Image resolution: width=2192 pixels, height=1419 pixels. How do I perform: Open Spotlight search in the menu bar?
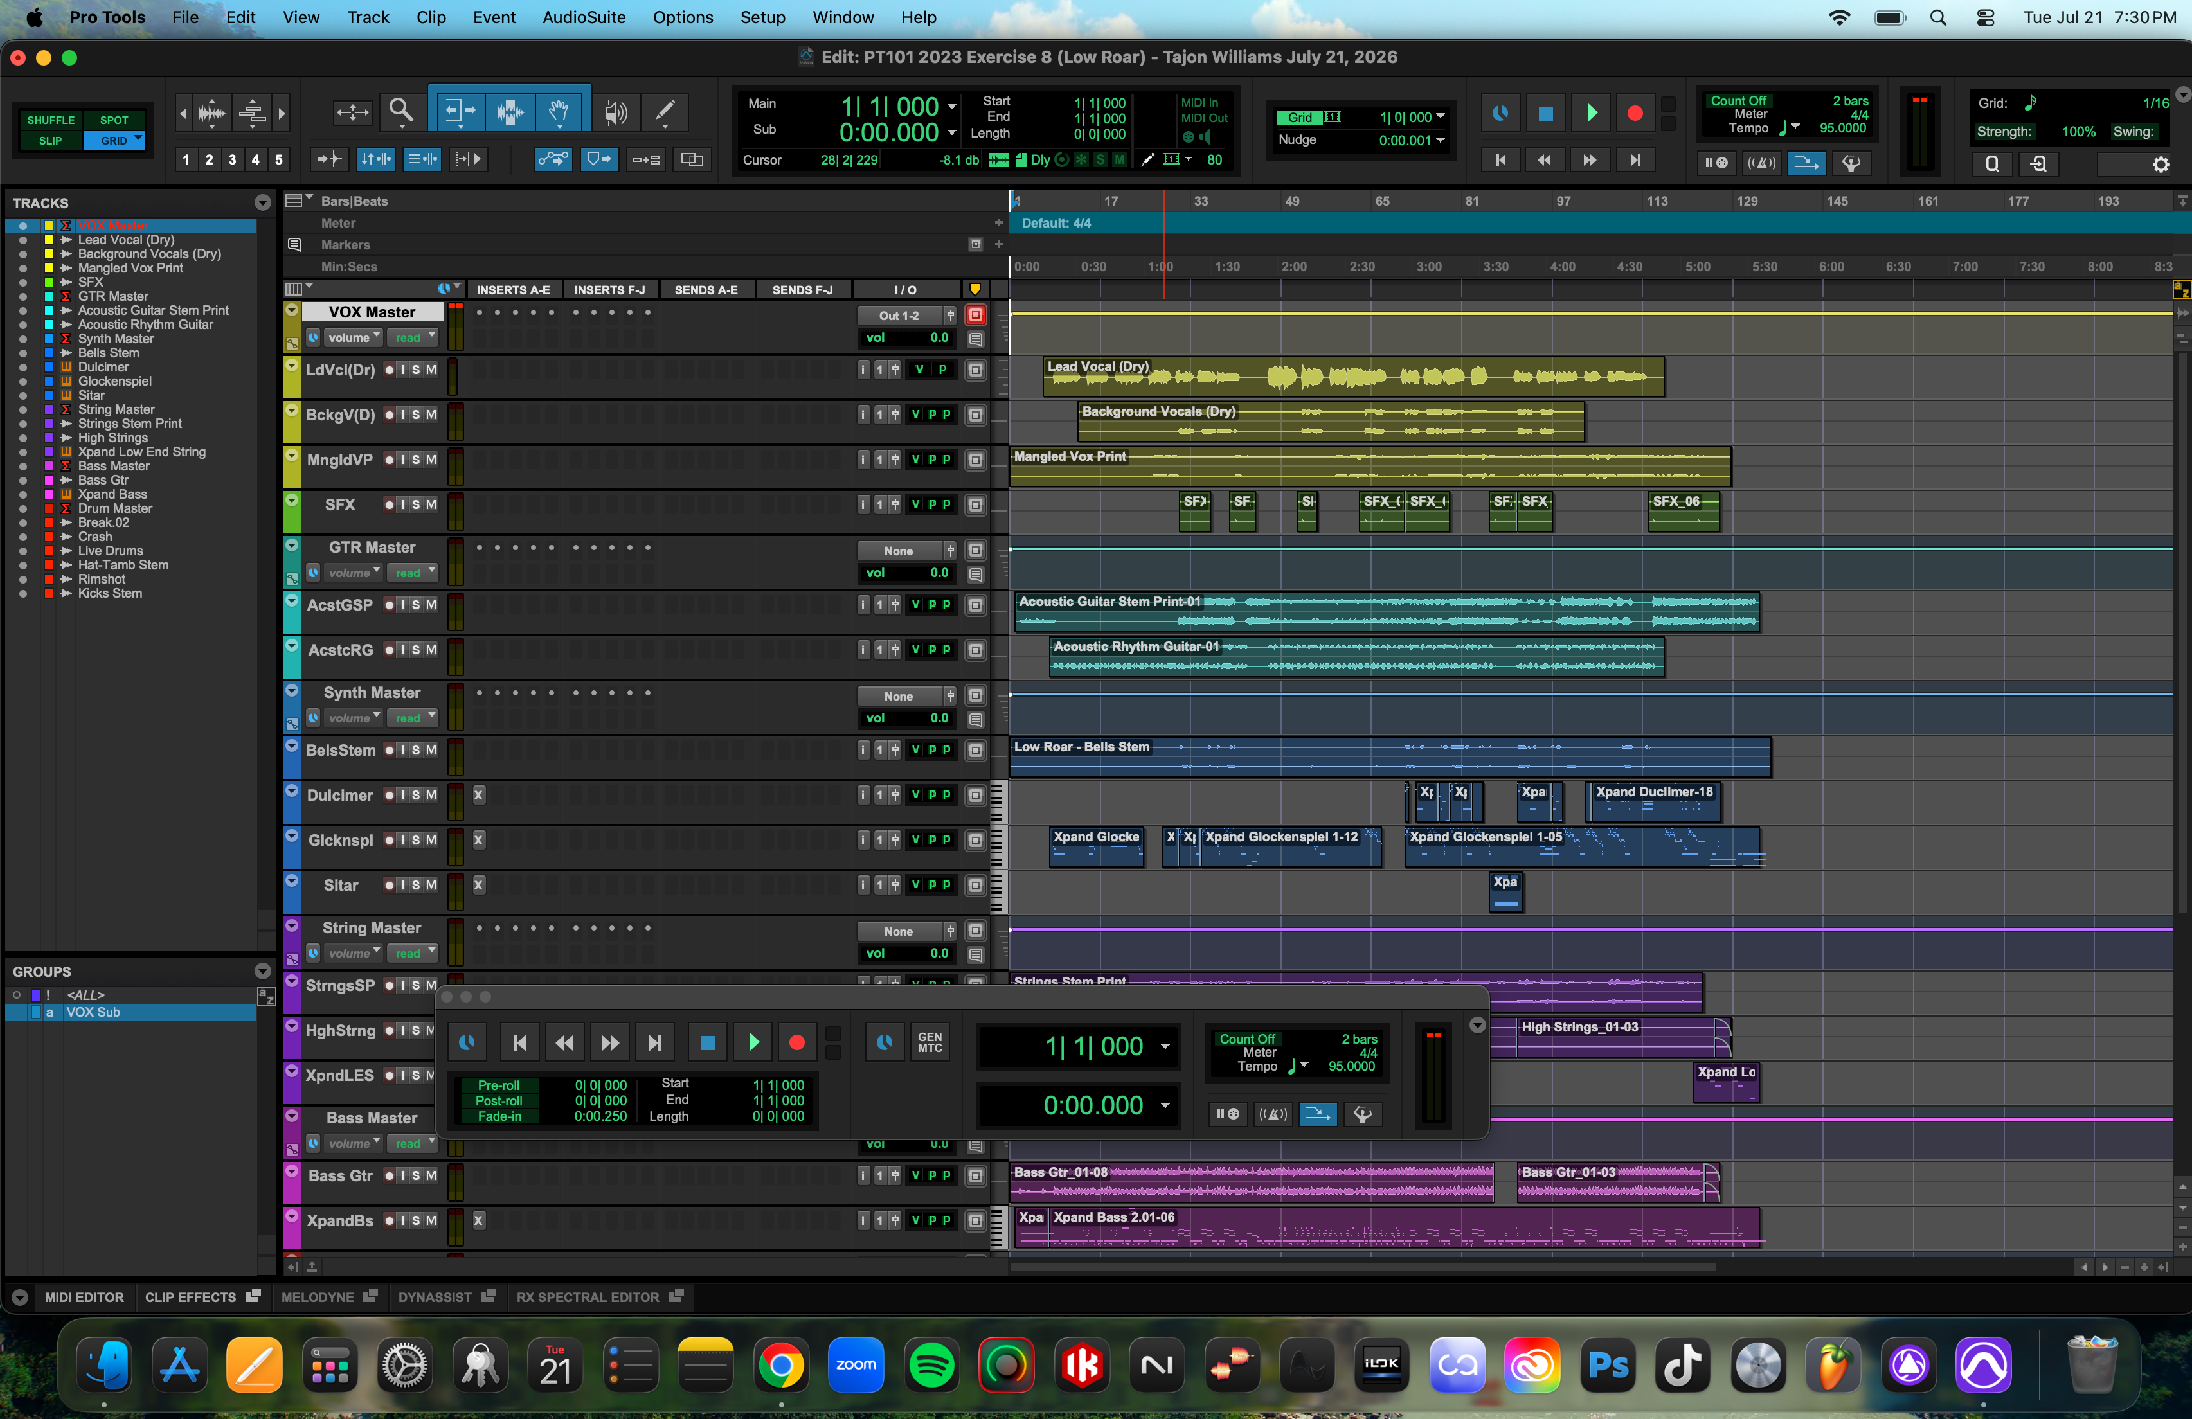click(1938, 17)
